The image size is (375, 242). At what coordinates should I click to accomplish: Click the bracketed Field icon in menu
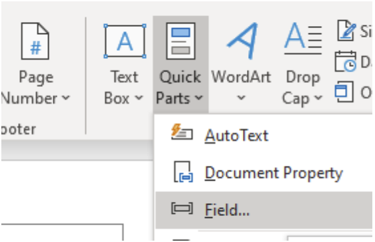[x=181, y=209]
